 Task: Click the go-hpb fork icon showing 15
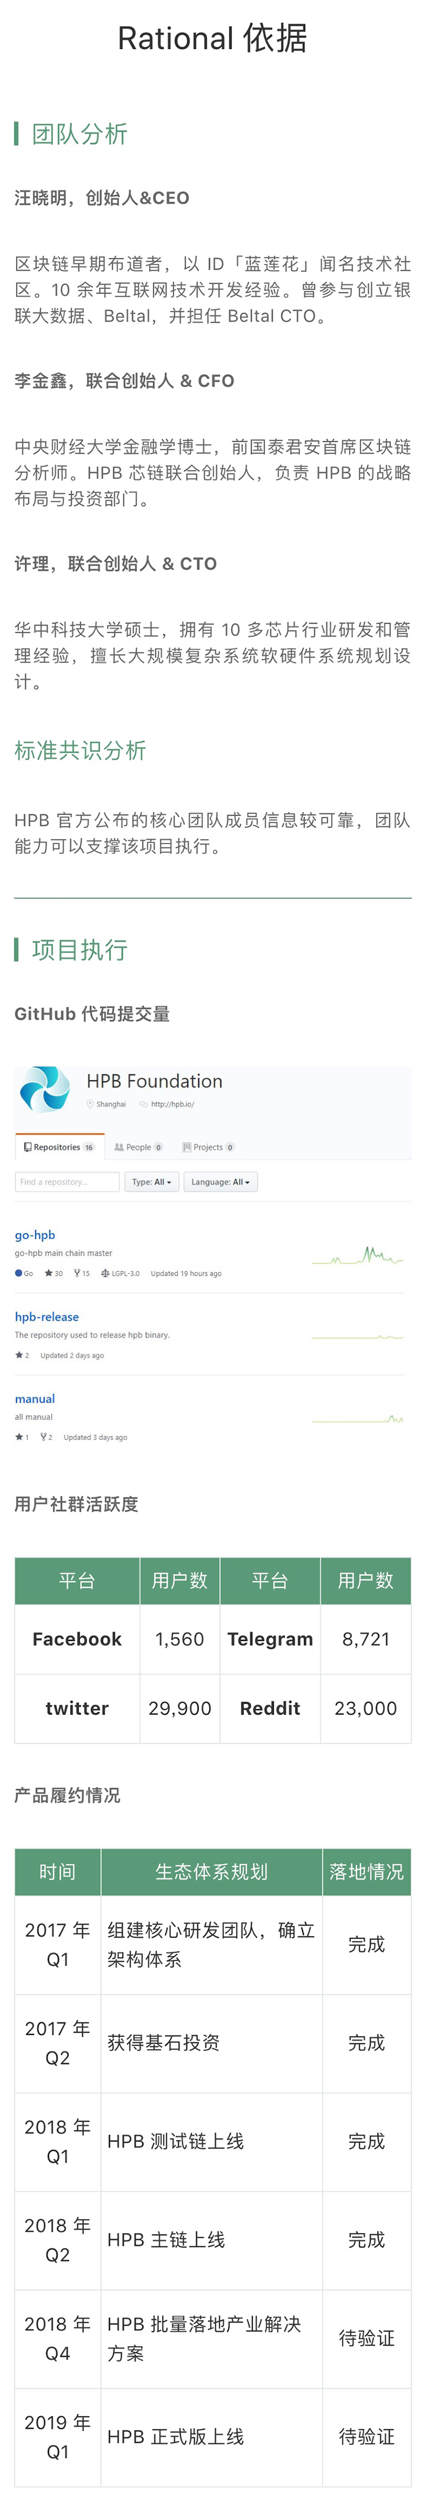tap(77, 1273)
